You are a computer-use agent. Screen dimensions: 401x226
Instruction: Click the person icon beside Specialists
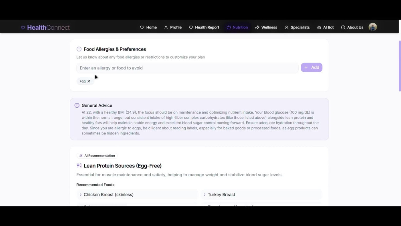click(x=286, y=27)
